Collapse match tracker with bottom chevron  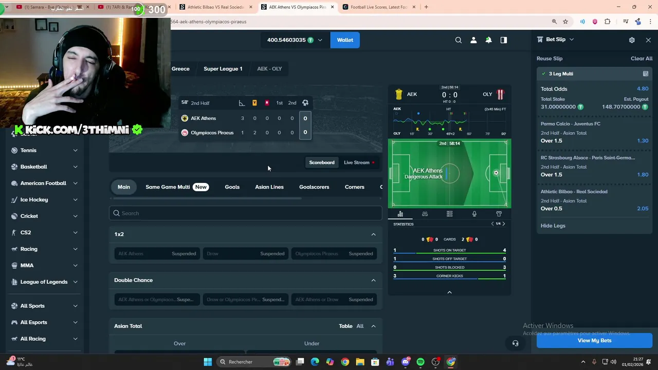449,292
